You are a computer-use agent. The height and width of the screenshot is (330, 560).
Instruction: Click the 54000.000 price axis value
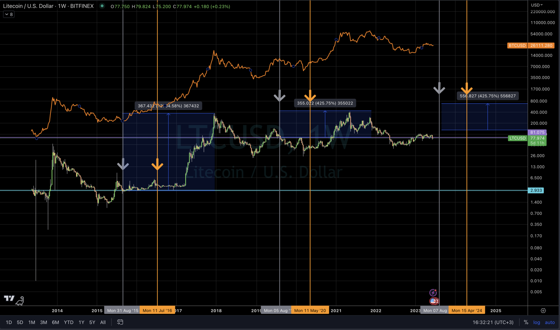pos(542,34)
